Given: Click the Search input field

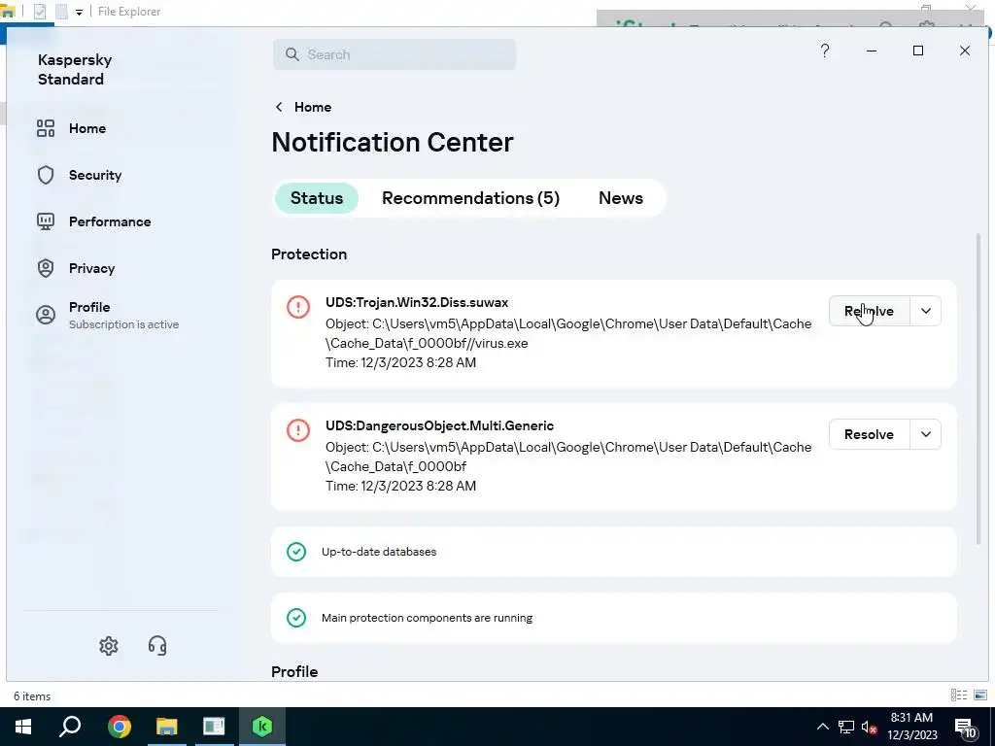Looking at the screenshot, I should click(x=395, y=54).
